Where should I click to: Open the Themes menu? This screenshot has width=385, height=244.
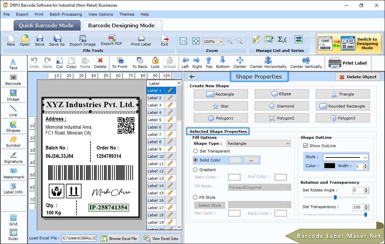[127, 14]
